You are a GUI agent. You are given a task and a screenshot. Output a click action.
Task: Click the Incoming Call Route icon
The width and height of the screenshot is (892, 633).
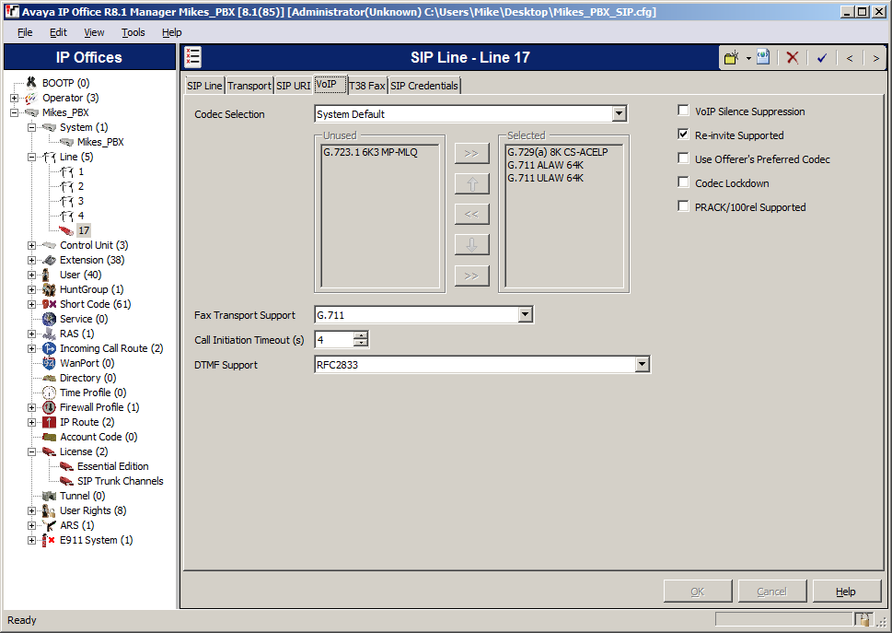click(x=49, y=349)
